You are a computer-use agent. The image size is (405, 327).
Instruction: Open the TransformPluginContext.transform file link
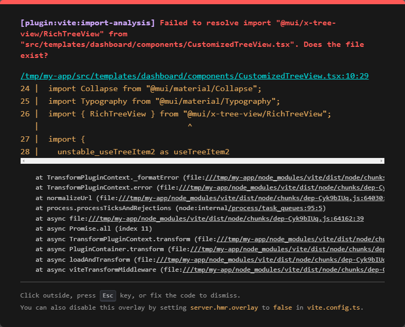coord(300,239)
